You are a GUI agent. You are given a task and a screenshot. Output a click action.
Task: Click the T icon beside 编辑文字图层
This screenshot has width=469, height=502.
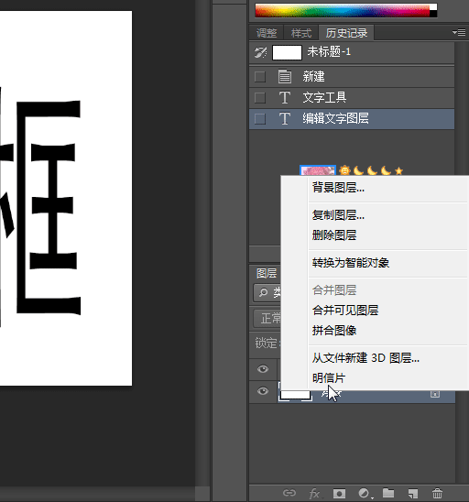[x=285, y=119]
